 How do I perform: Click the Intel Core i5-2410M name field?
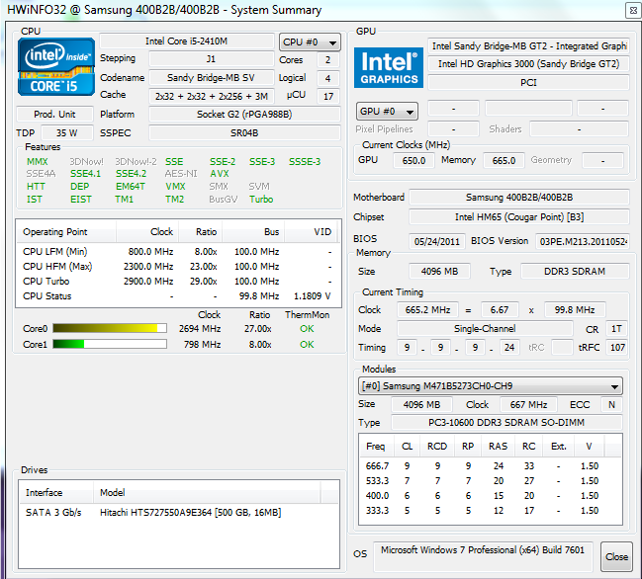(187, 41)
